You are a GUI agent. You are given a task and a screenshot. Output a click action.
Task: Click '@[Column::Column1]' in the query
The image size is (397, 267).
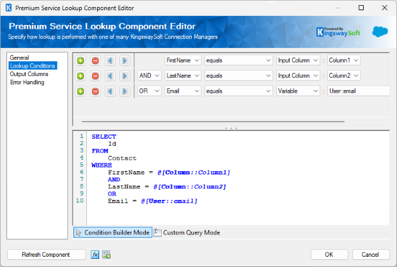(194, 172)
